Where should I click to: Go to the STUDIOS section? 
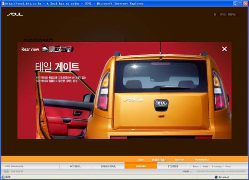(173, 166)
